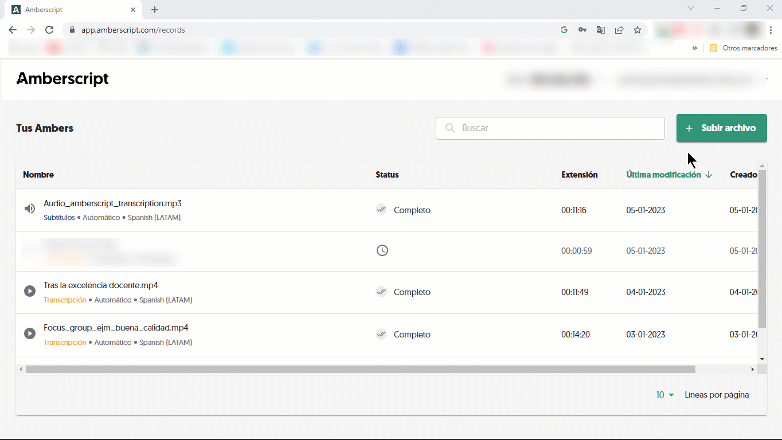Click the Tus Ambers heading
The height and width of the screenshot is (440, 782).
point(45,128)
